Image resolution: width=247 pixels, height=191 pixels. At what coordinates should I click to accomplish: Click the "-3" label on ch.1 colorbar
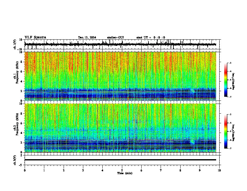pyautogui.click(x=230, y=63)
